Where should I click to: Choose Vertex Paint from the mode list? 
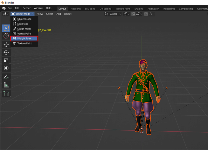pos(24,34)
